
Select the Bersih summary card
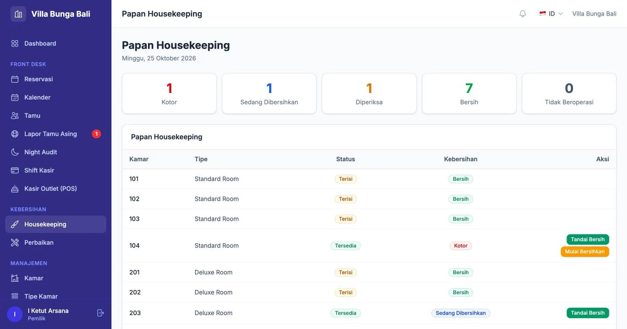click(x=469, y=93)
